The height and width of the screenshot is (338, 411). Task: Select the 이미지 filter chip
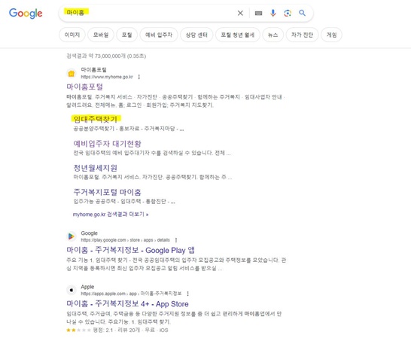pos(72,35)
